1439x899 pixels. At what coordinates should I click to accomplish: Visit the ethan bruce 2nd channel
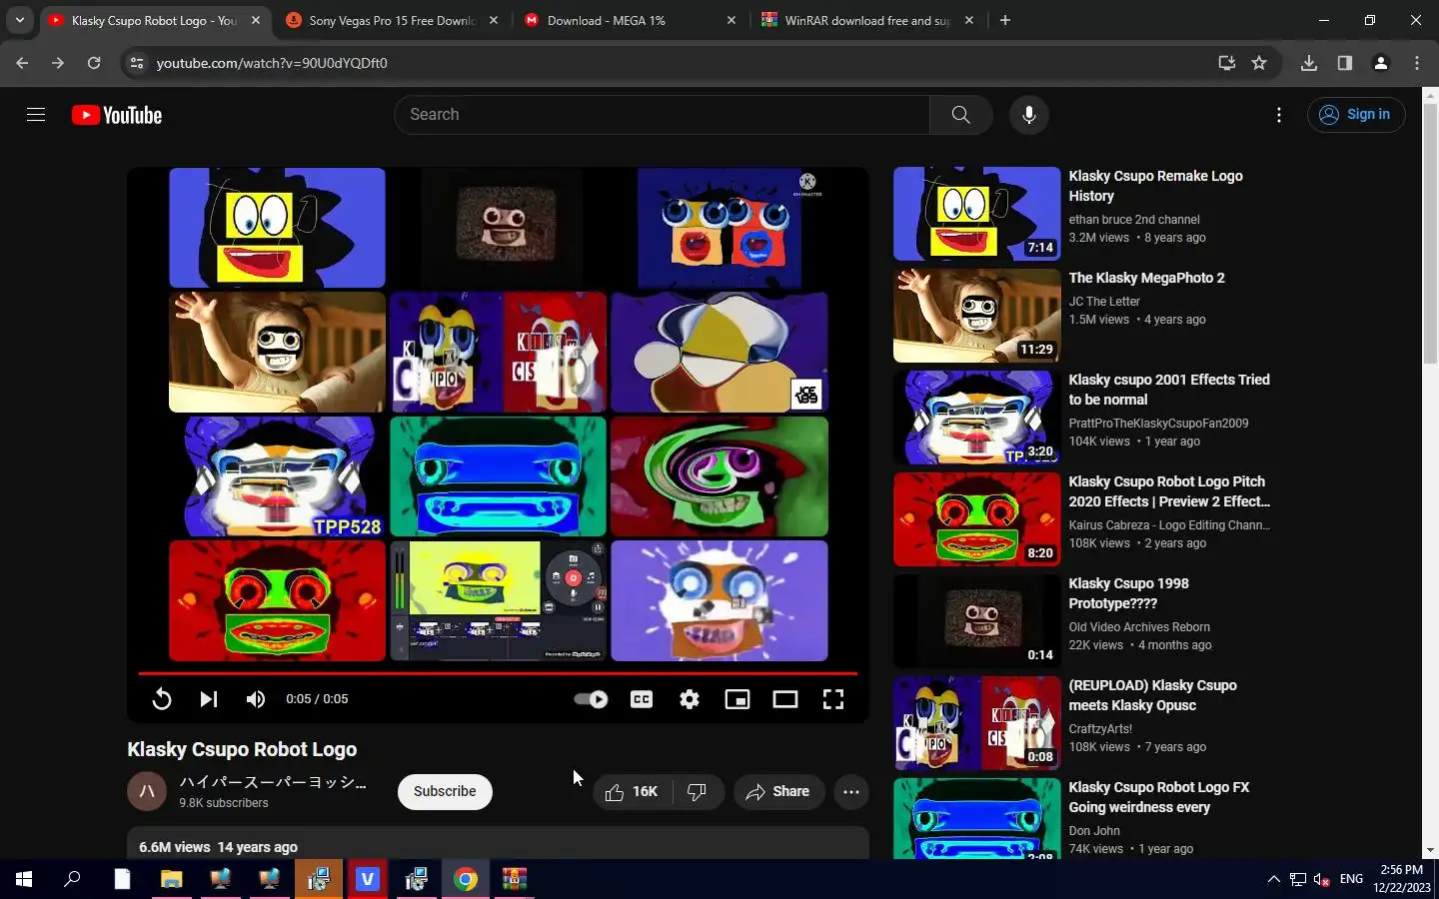click(1134, 220)
